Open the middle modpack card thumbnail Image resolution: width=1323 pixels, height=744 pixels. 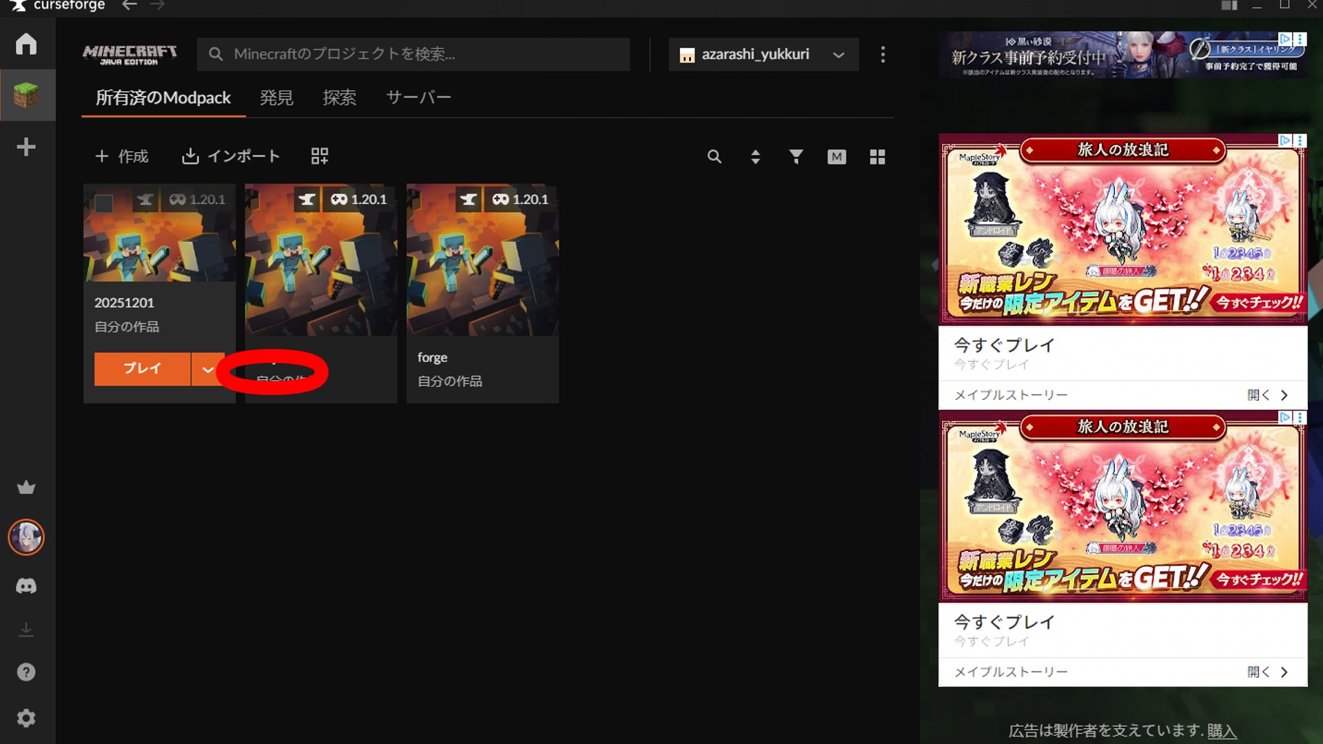321,260
